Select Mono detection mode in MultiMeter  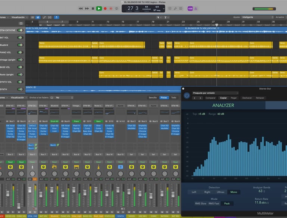click(x=233, y=192)
